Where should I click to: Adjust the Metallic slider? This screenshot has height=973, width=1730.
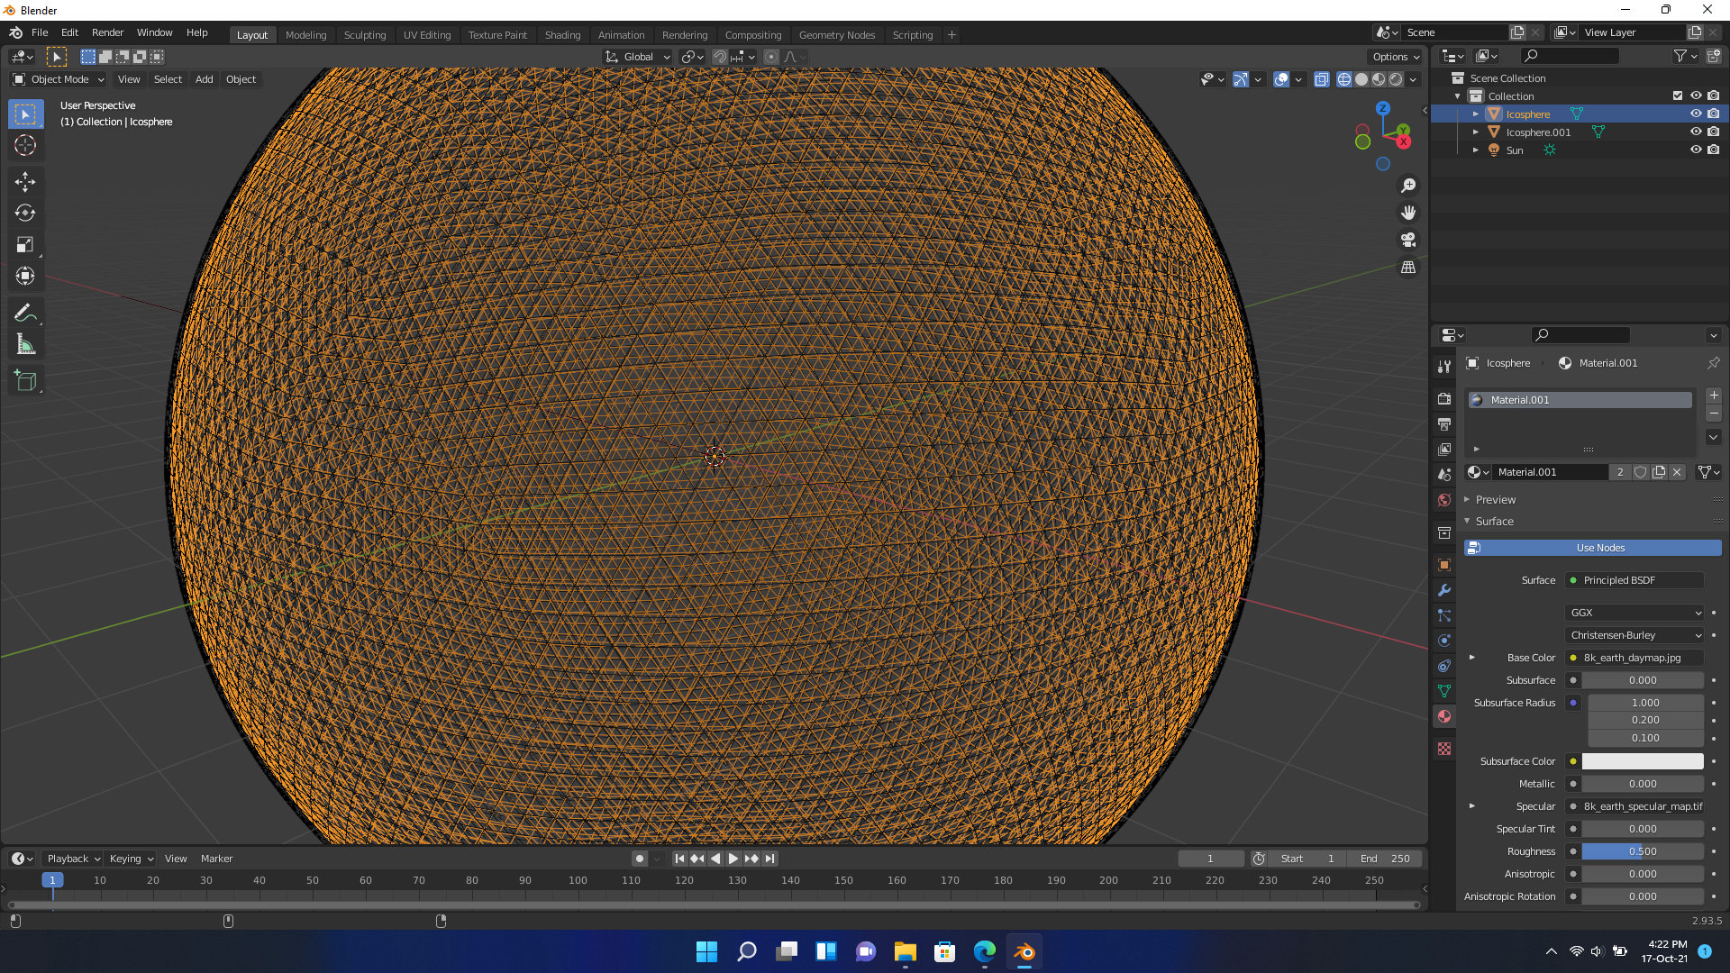tap(1643, 784)
